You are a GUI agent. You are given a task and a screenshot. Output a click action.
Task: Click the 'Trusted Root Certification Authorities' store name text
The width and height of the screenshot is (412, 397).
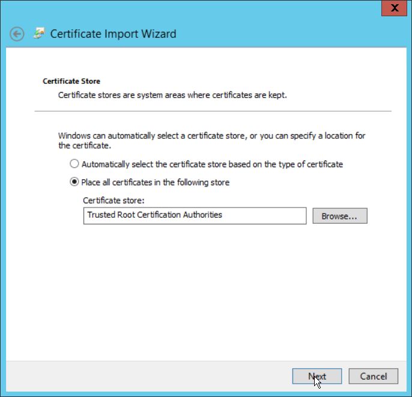point(154,215)
